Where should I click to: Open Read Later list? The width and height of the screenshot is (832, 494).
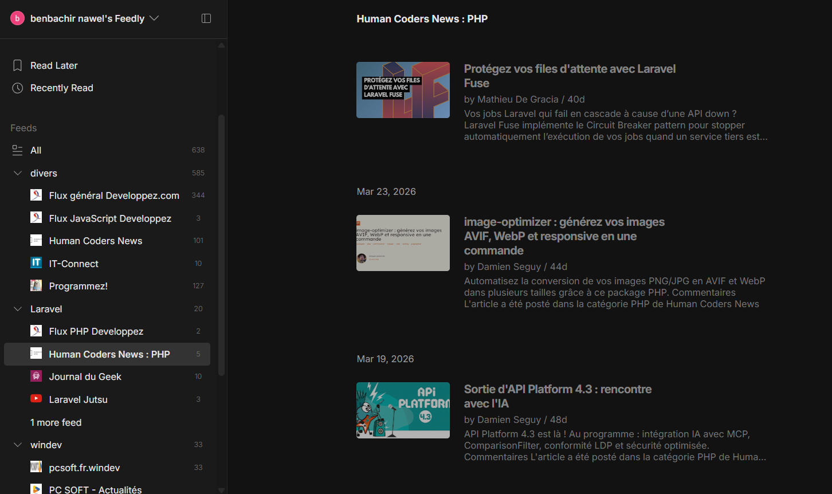click(54, 65)
